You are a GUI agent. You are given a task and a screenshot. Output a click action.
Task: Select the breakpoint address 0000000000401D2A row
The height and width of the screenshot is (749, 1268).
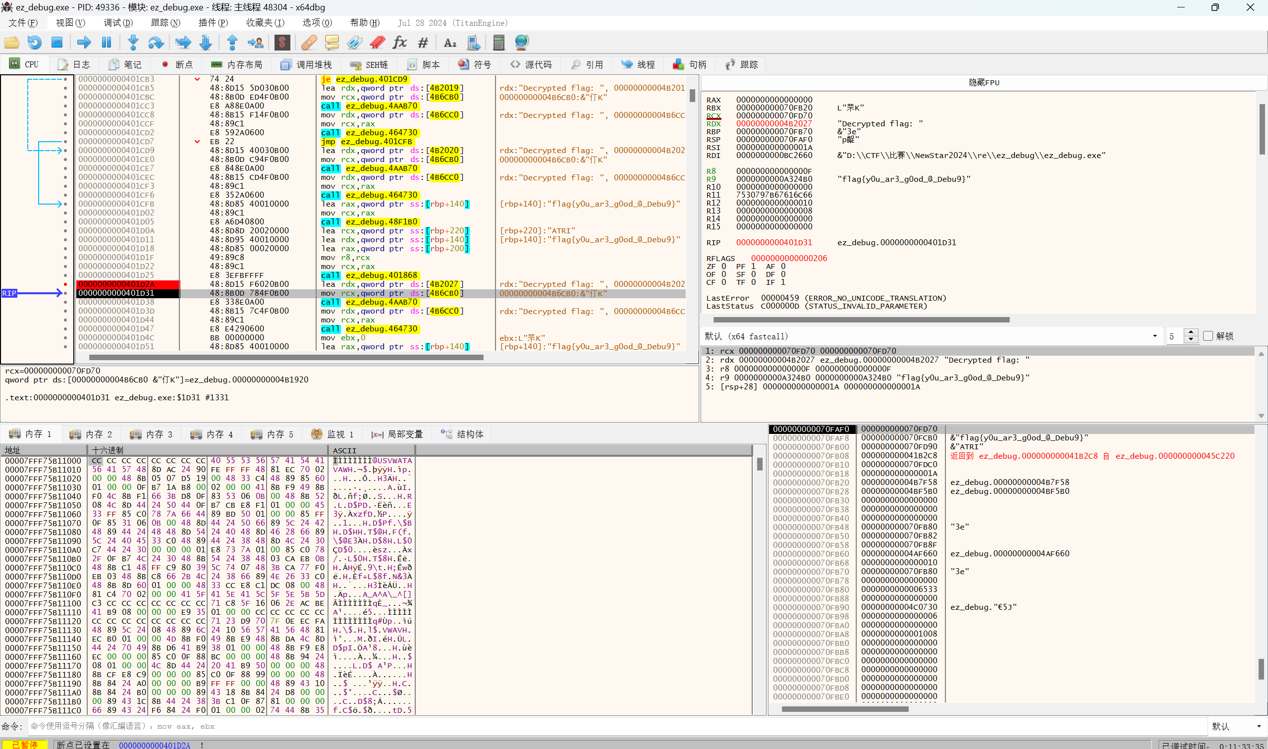click(128, 284)
